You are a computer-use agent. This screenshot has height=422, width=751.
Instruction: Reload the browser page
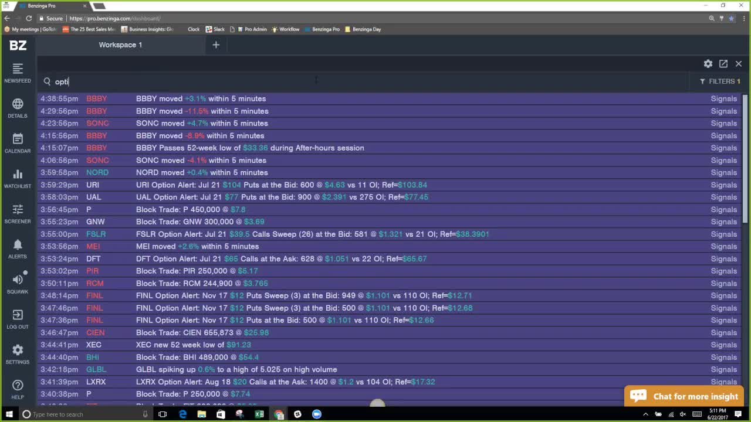(29, 18)
